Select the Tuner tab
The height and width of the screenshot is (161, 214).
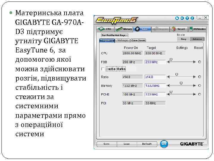point(142,29)
